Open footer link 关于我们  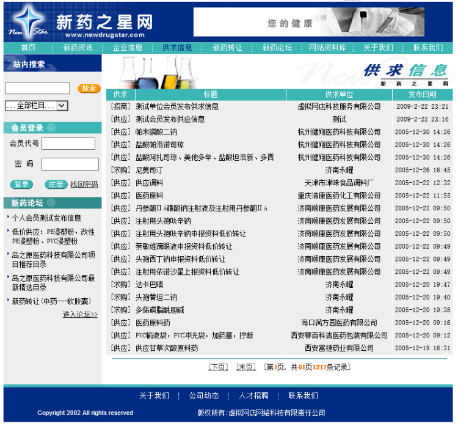(x=154, y=395)
